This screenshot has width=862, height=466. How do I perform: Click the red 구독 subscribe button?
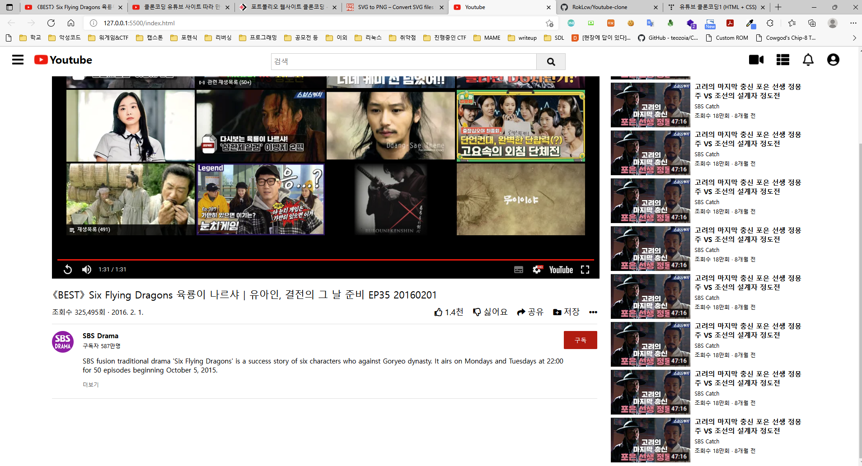coord(580,340)
